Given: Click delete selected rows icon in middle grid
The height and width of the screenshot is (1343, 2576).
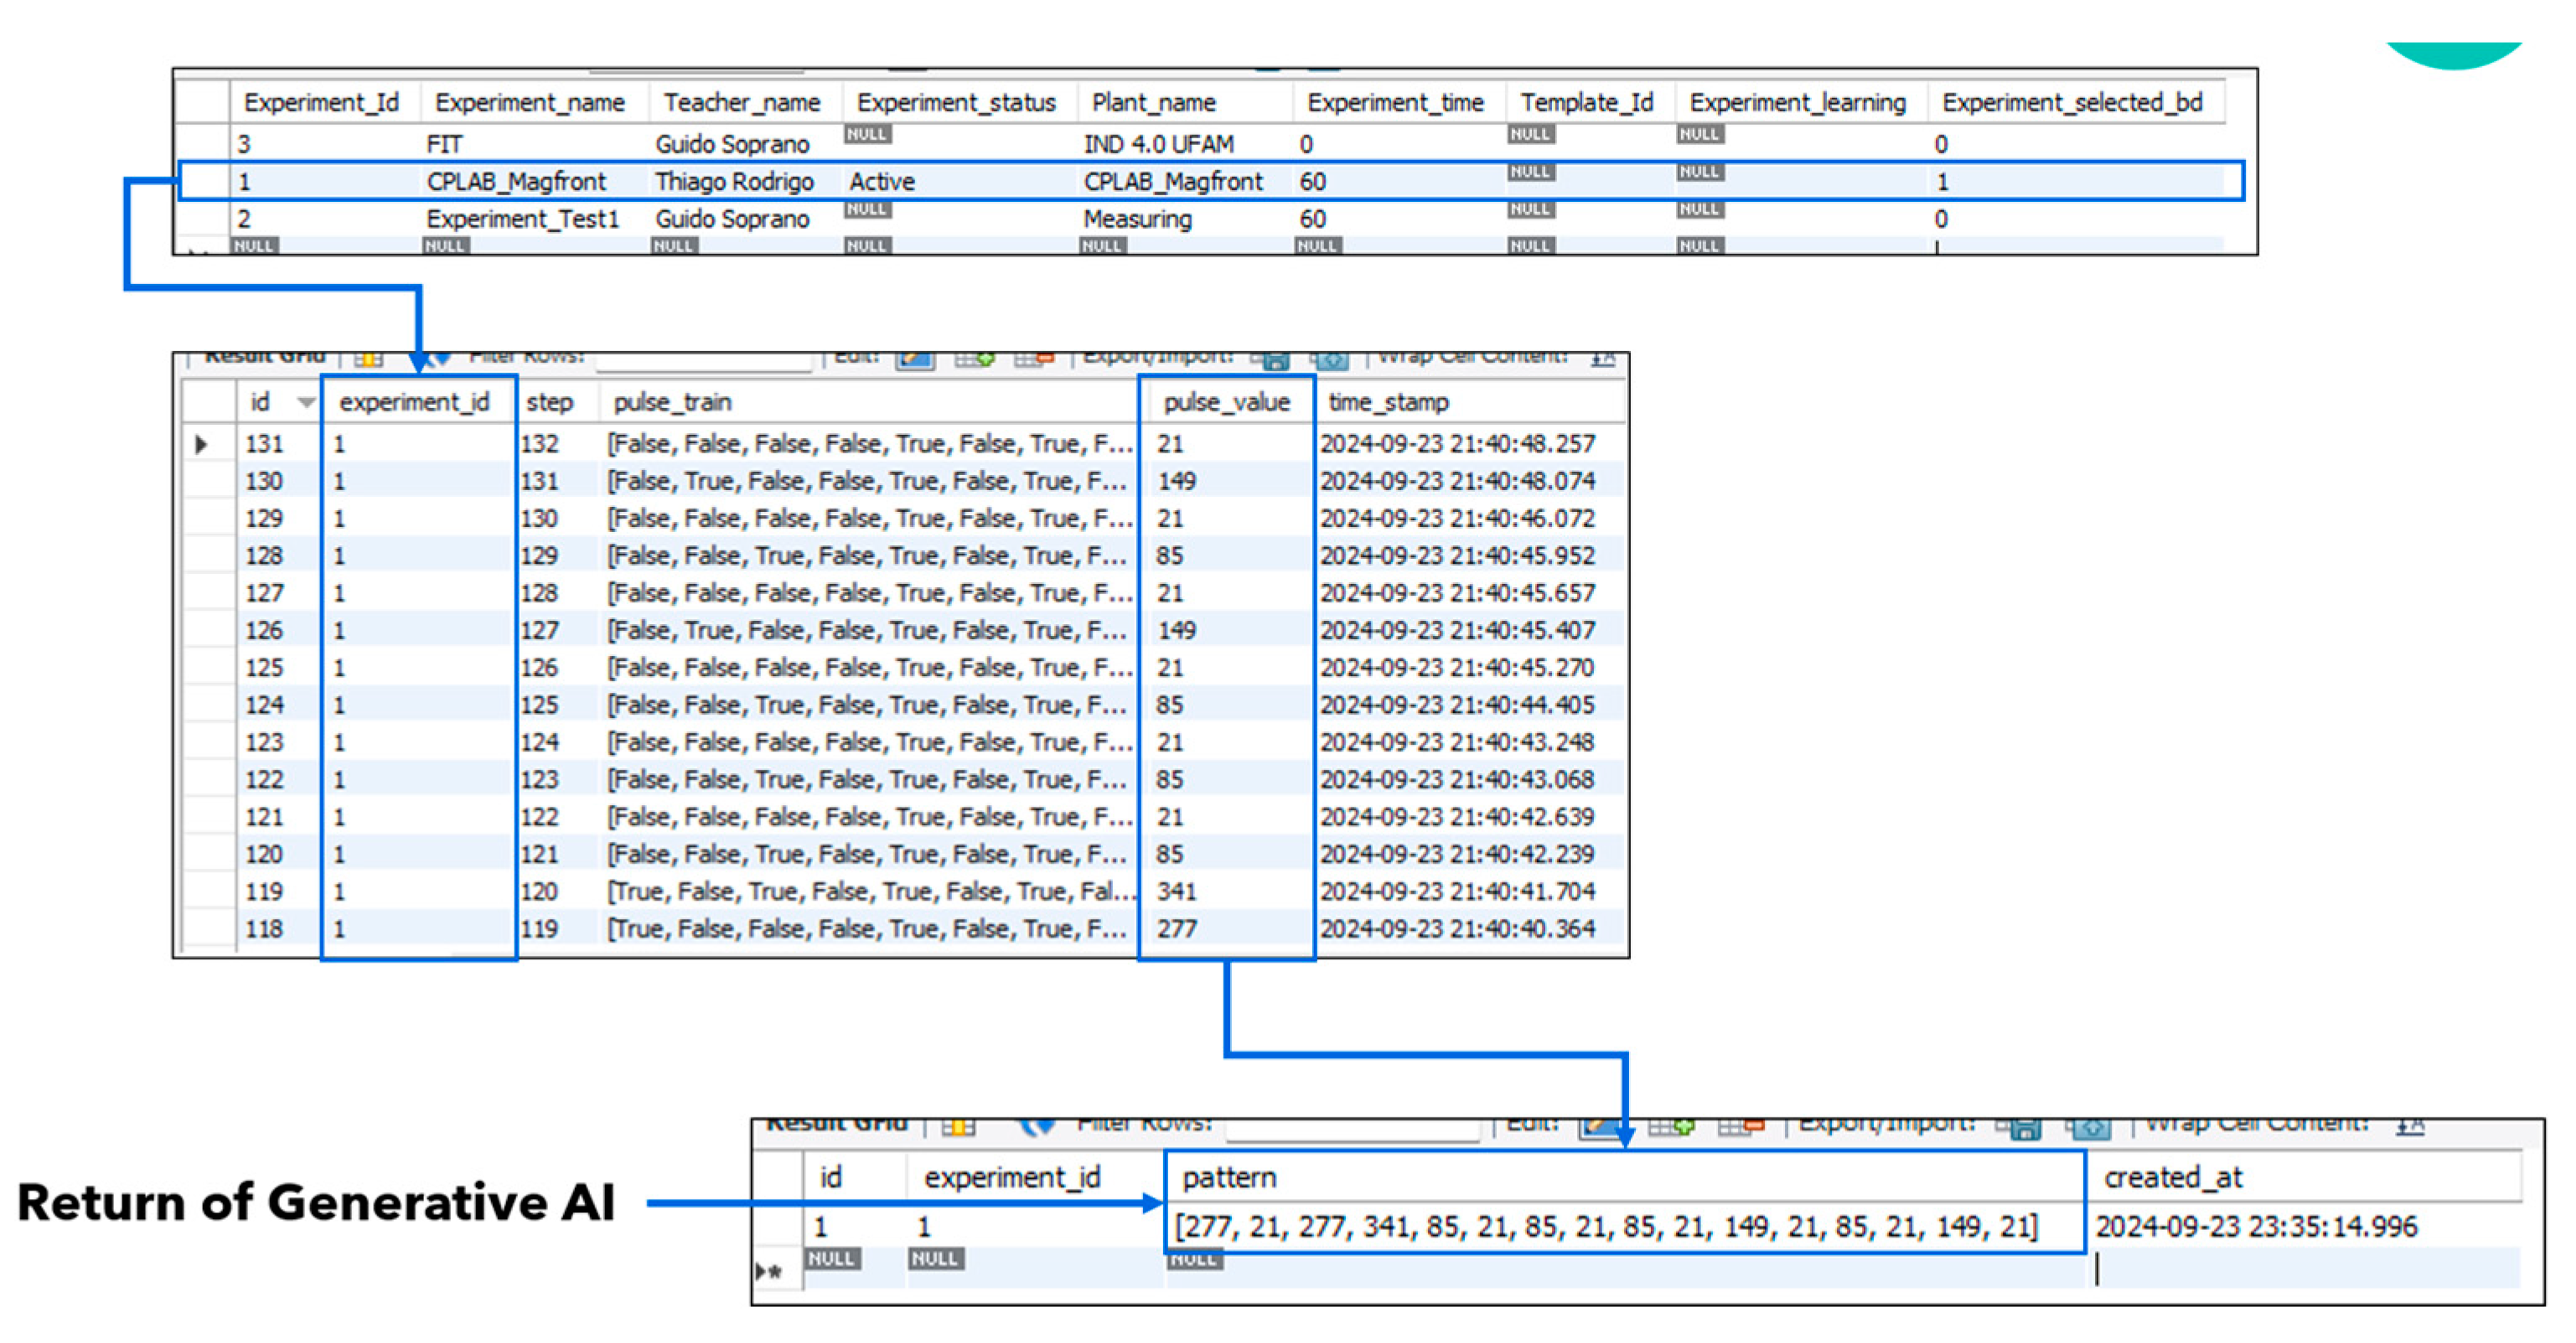Looking at the screenshot, I should (x=1034, y=359).
